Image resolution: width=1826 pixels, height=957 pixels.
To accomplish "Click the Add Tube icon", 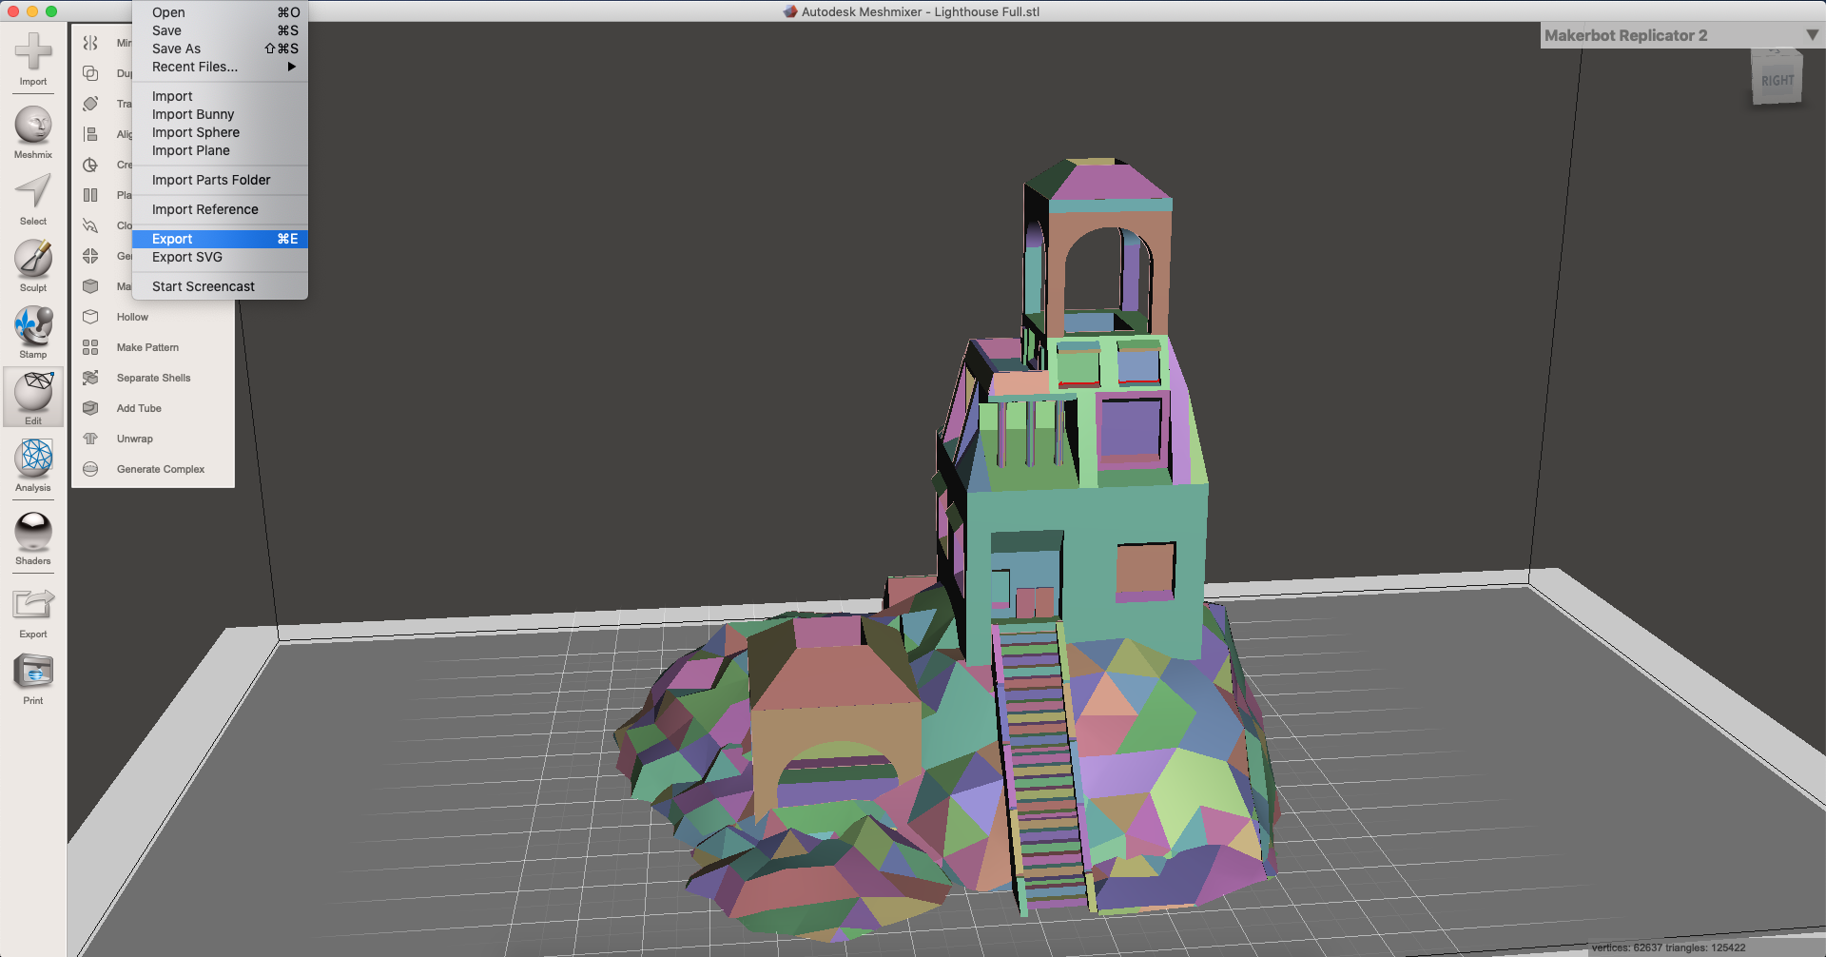I will pyautogui.click(x=90, y=408).
